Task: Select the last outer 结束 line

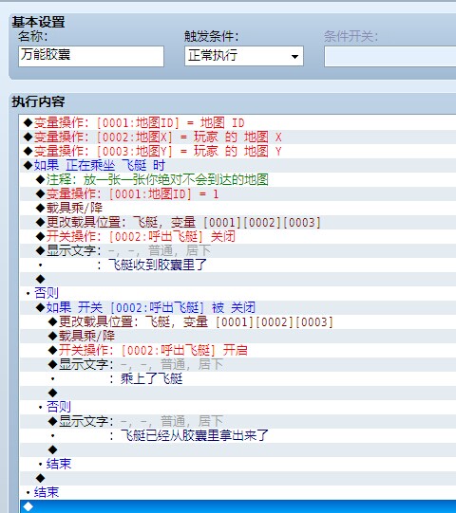Action: click(x=237, y=493)
